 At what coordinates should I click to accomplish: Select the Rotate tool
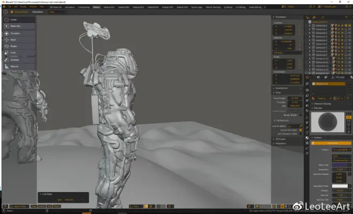(x=19, y=46)
